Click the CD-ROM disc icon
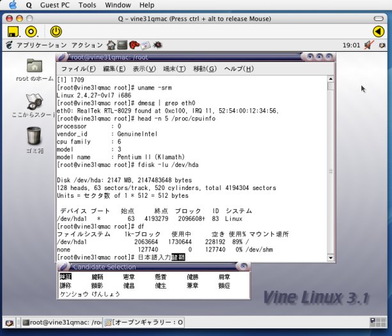The height and width of the screenshot is (336, 392). click(x=30, y=31)
